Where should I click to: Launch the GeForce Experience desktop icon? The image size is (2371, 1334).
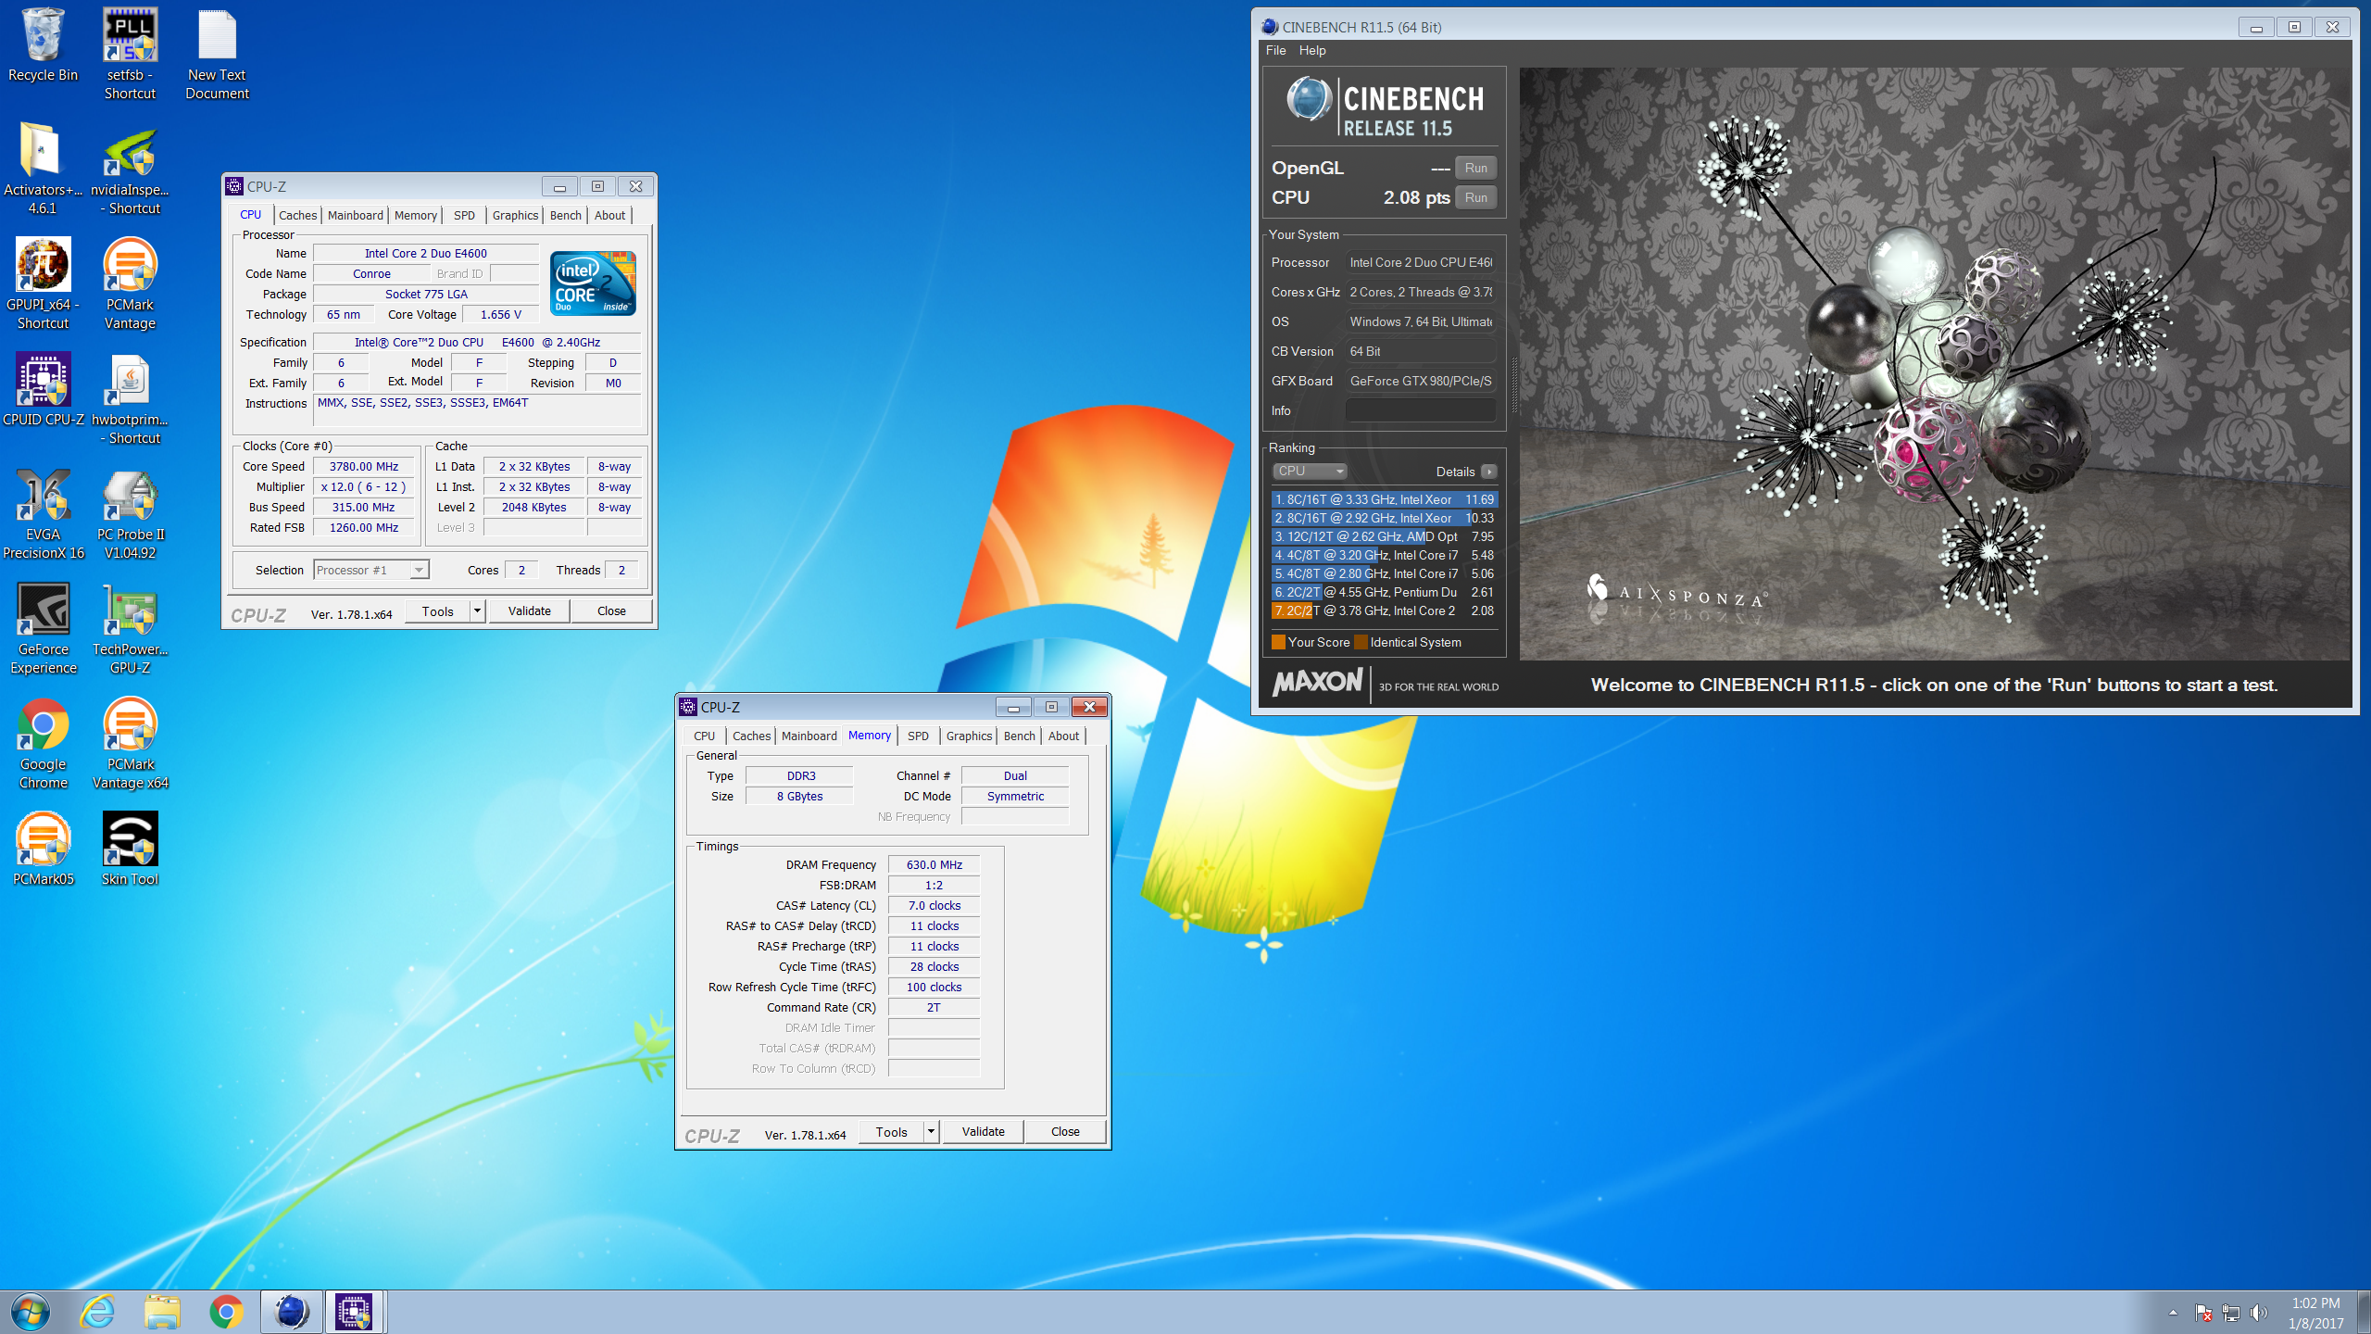43,628
